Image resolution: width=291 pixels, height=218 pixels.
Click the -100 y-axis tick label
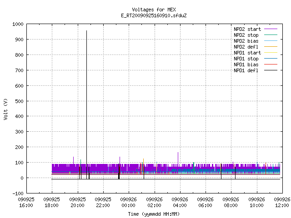(x=18, y=193)
